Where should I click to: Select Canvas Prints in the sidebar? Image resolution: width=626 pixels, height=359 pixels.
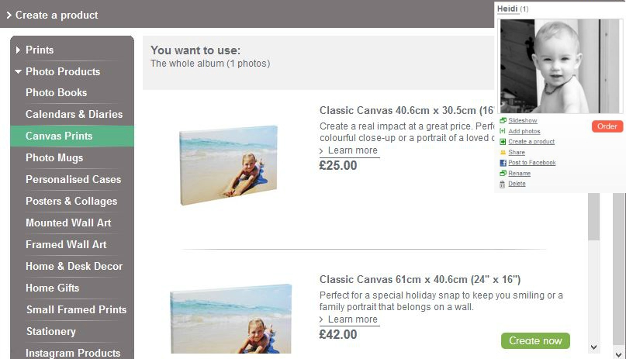[59, 136]
